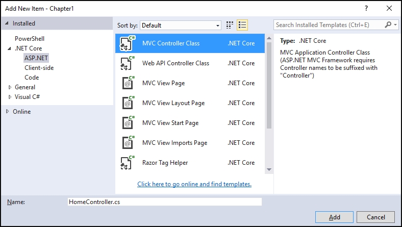The height and width of the screenshot is (227, 402).
Task: Choose MVC View Page template name
Action: point(164,83)
